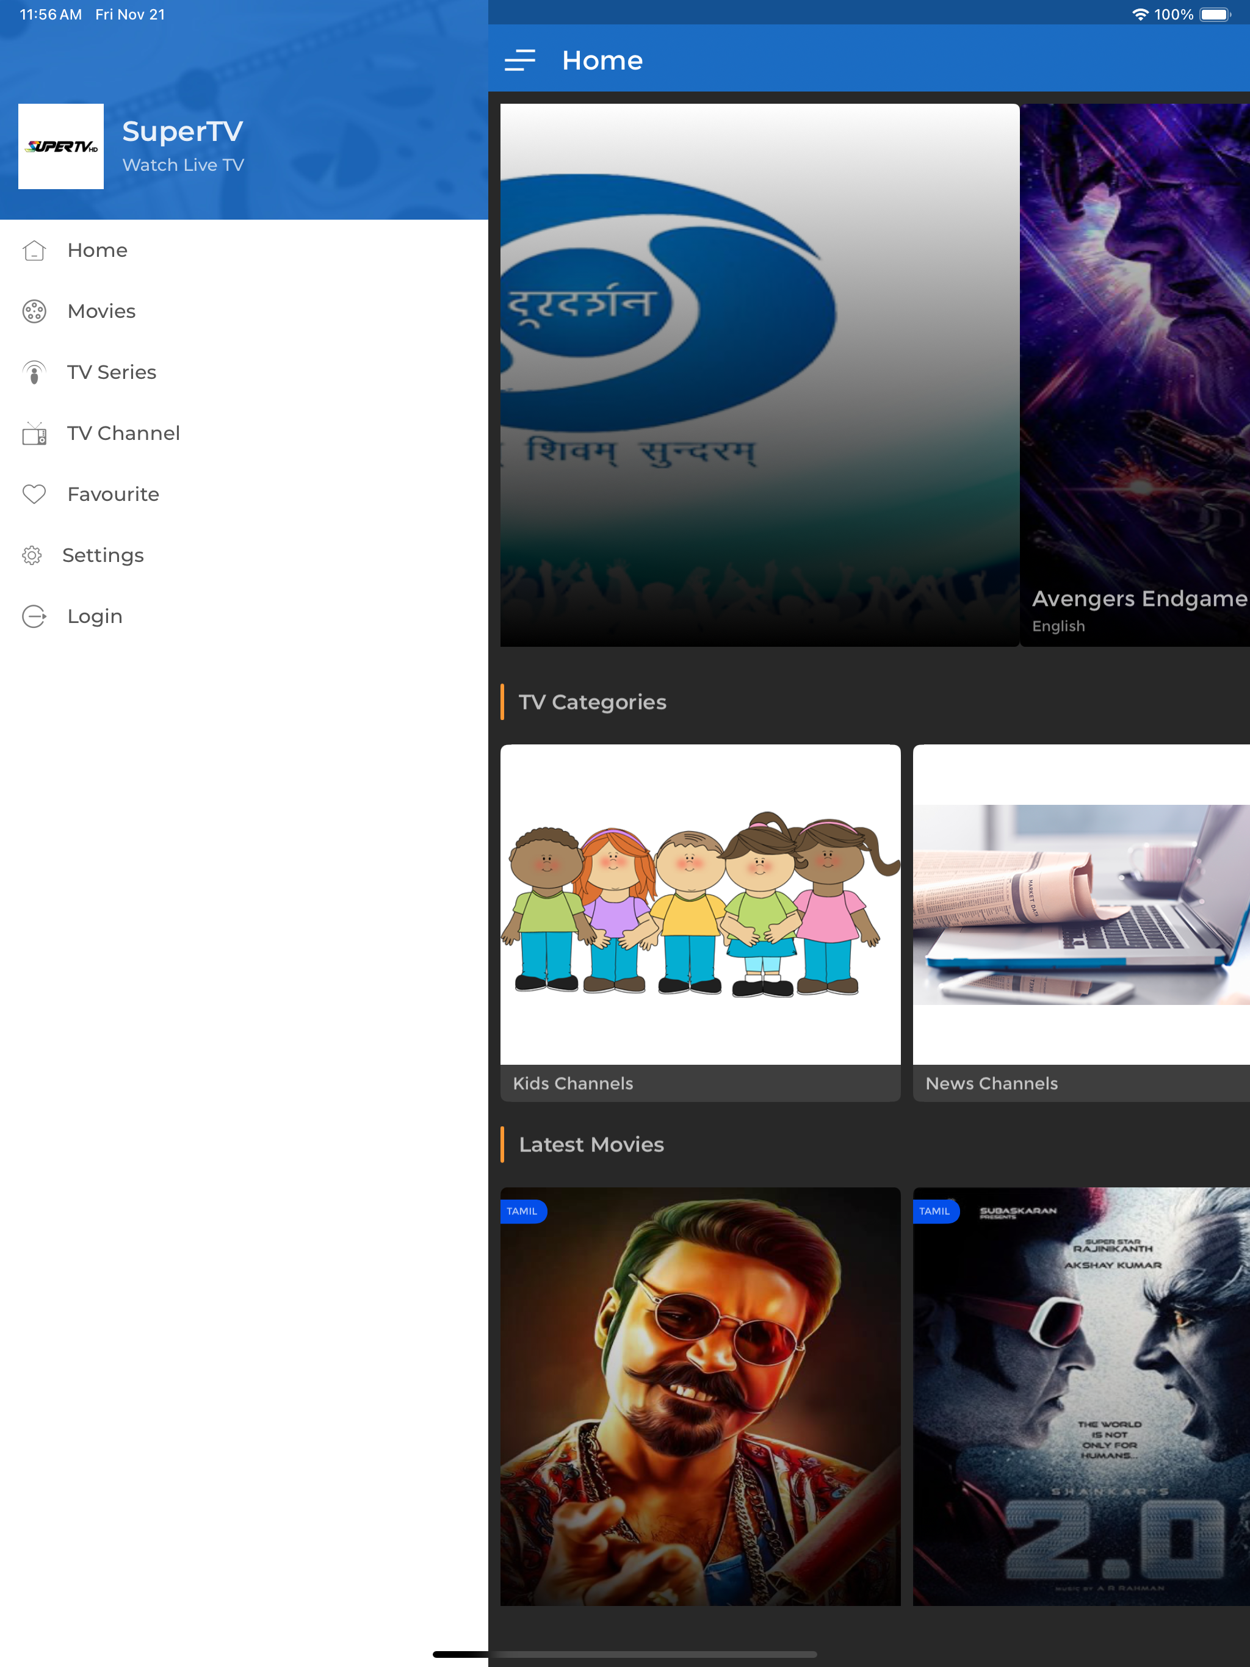1250x1667 pixels.
Task: Open the Favourite list
Action: coord(244,494)
